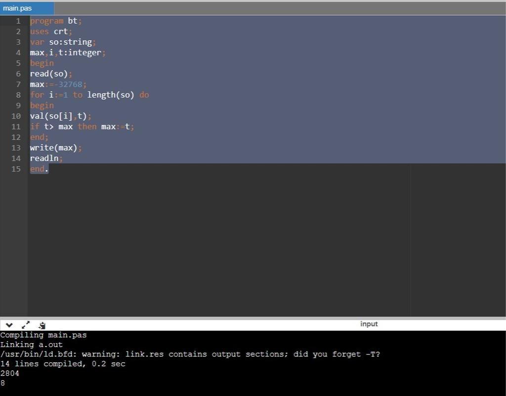Select the input label in console header

pos(369,324)
